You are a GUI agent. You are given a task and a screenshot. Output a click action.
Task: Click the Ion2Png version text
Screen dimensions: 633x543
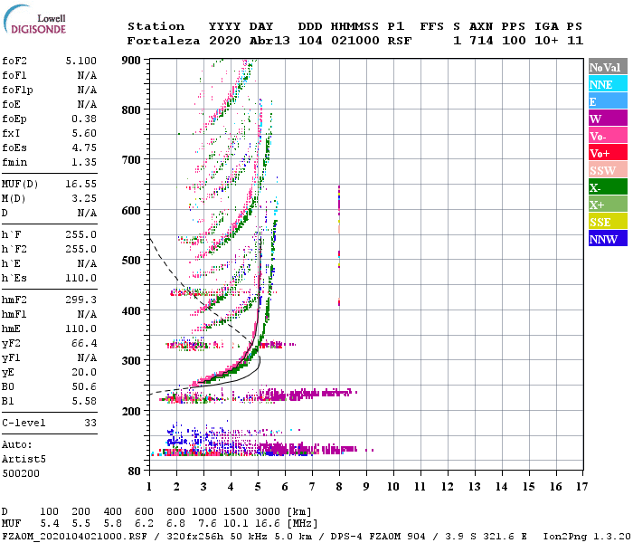[x=587, y=537]
